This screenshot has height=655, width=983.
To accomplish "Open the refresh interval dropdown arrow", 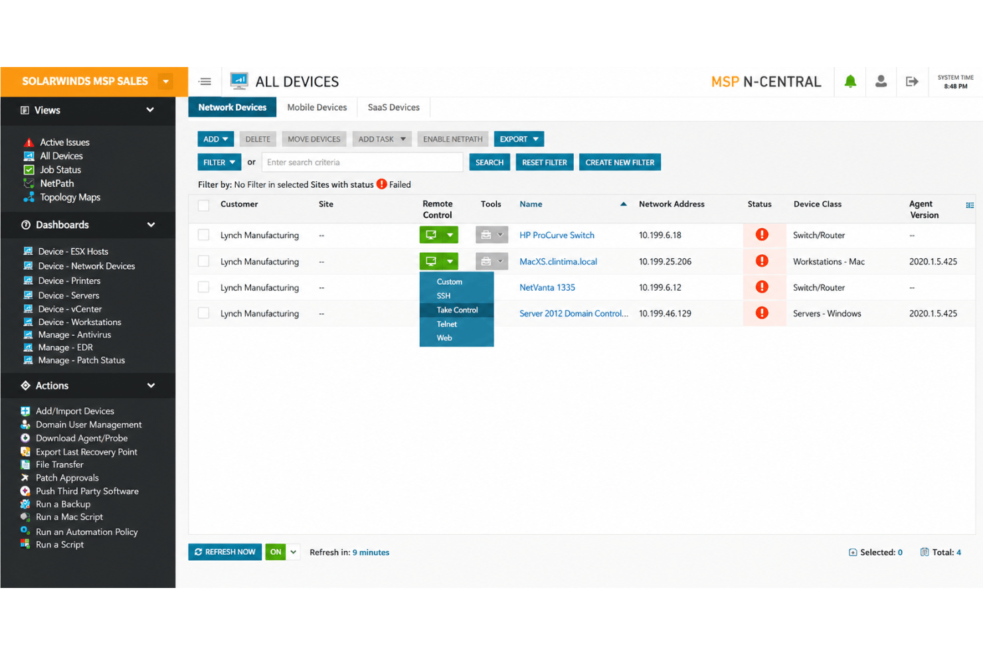I will 294,552.
